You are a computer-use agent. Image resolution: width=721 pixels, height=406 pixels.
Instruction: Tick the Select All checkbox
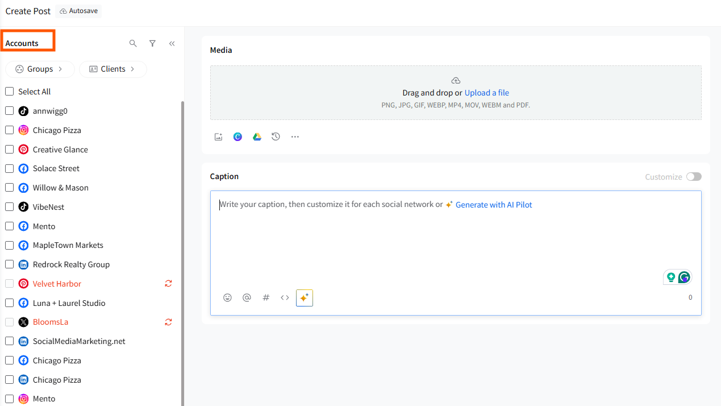[9, 92]
